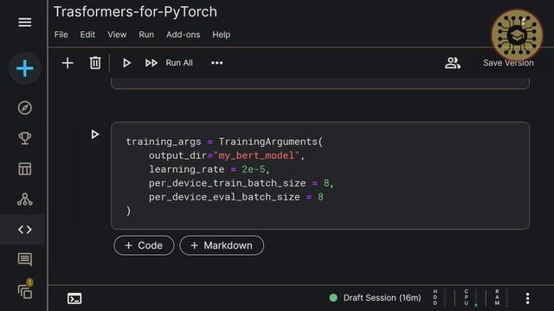The width and height of the screenshot is (554, 311).
Task: Open Datasets table icon in sidebar
Action: pos(25,168)
